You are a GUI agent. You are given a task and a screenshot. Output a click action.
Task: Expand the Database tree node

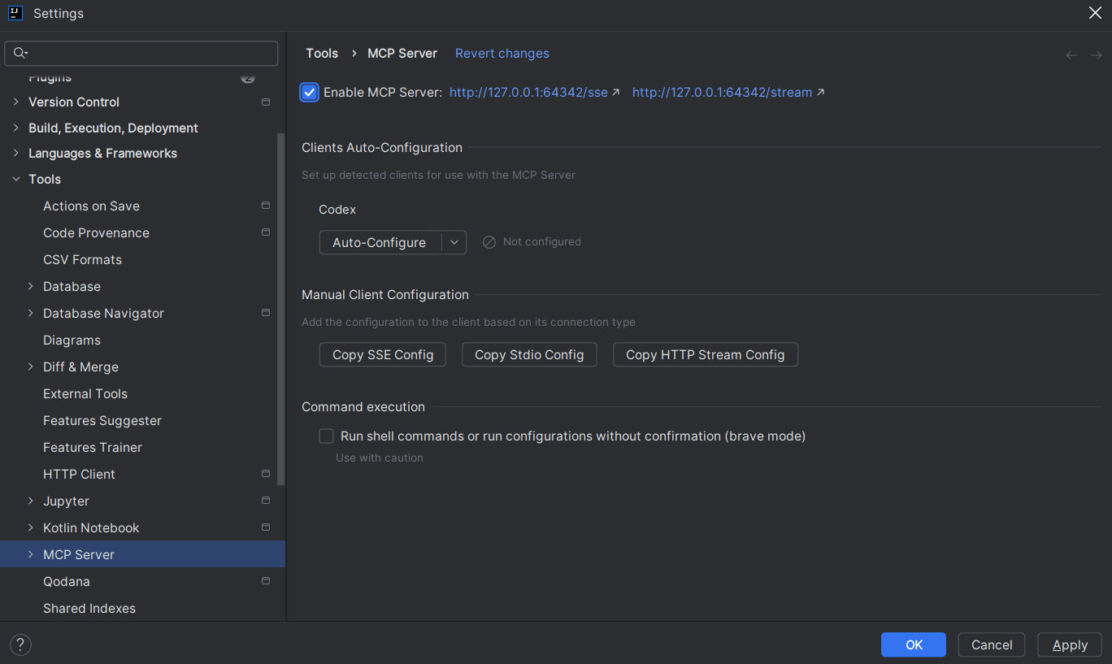pyautogui.click(x=31, y=287)
